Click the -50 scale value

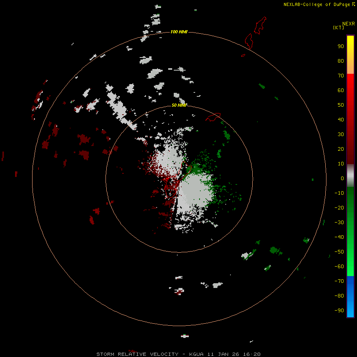click(339, 252)
